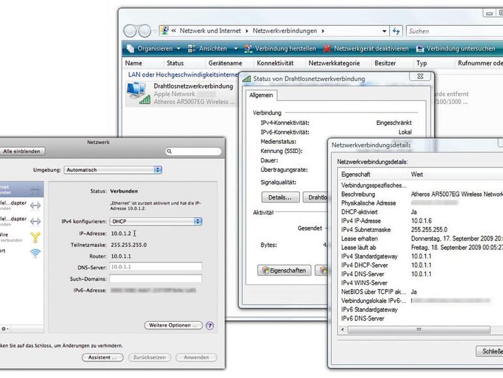Click the Anwenden button

196,358
